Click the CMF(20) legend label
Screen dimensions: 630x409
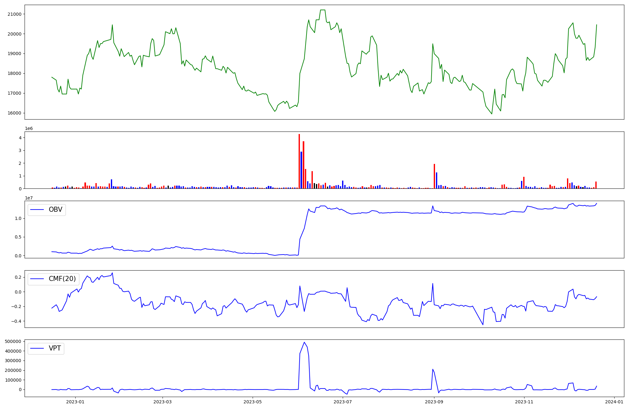click(x=62, y=279)
